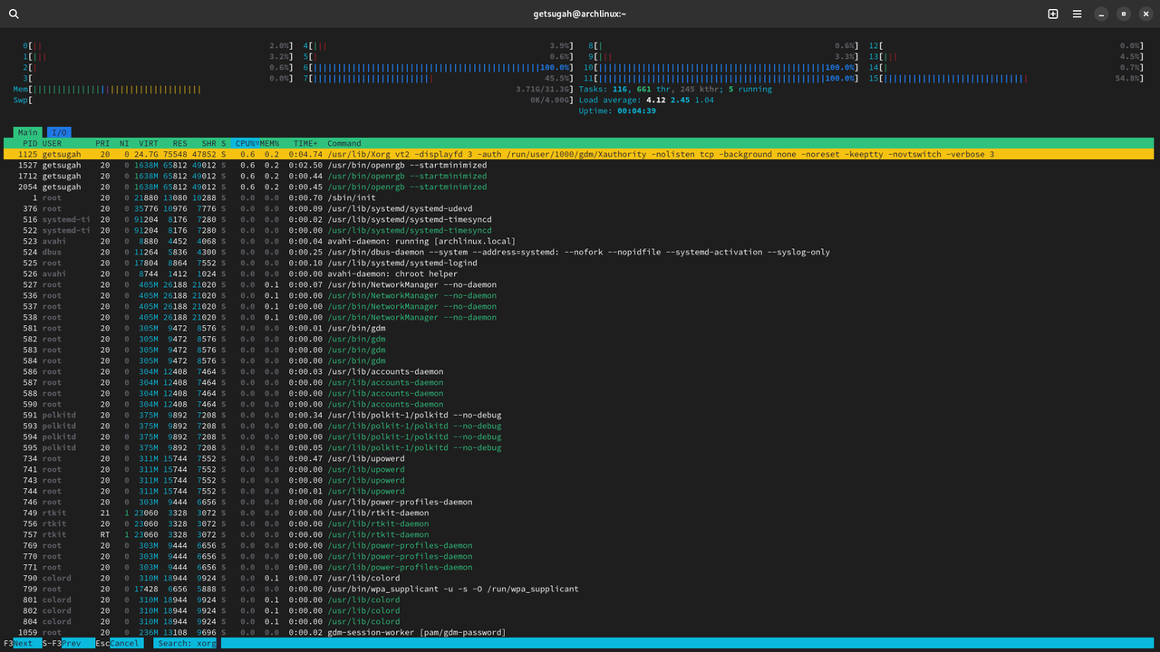Sort processes by USER column header
The height and width of the screenshot is (652, 1160).
[x=53, y=143]
